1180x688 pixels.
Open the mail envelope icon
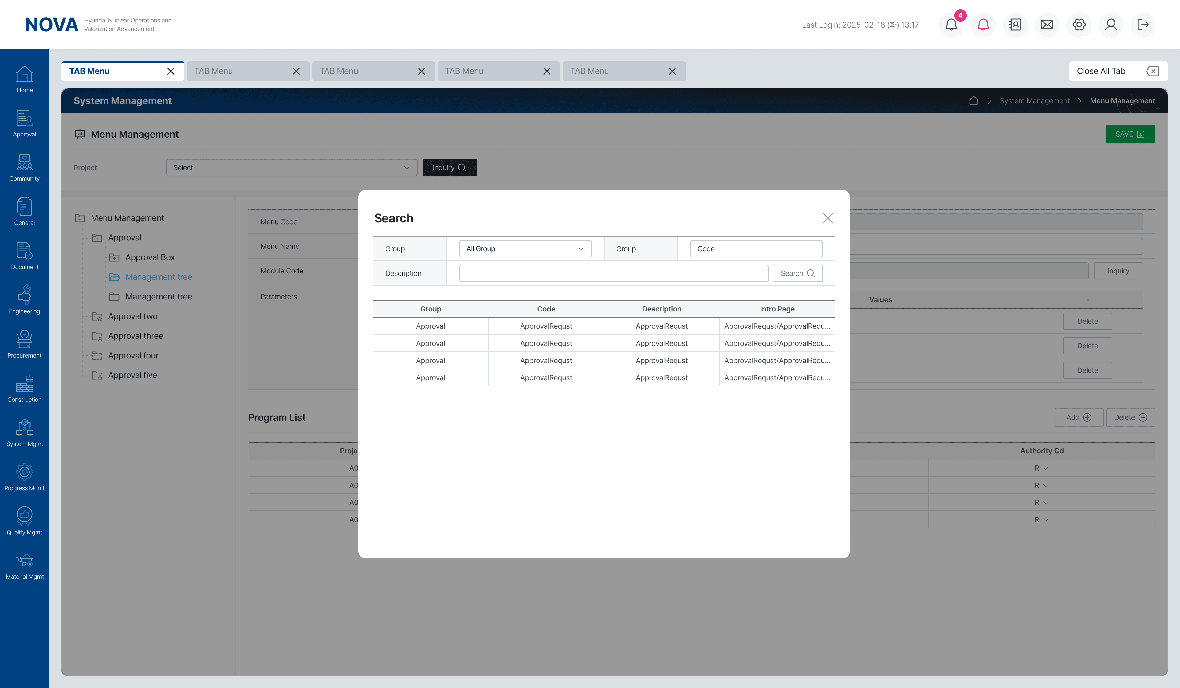[1047, 24]
